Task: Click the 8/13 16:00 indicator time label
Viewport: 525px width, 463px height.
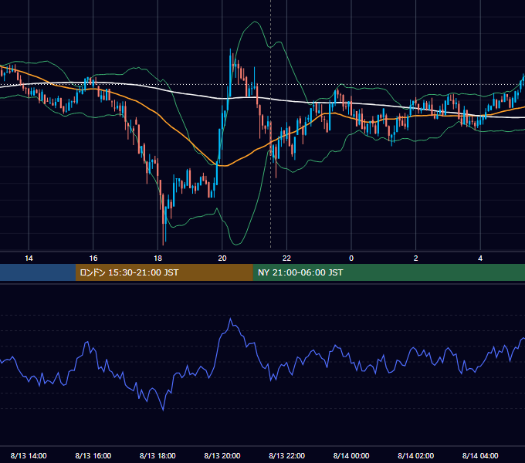Action: (x=93, y=455)
